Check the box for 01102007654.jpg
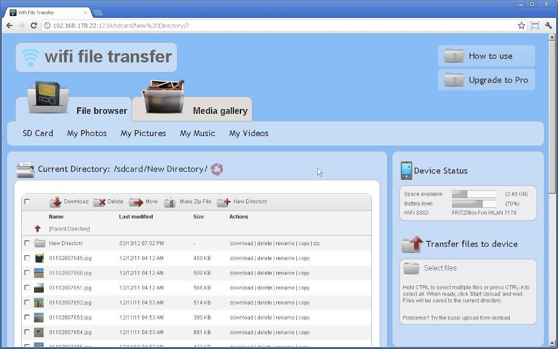This screenshot has width=558, height=349. (27, 332)
